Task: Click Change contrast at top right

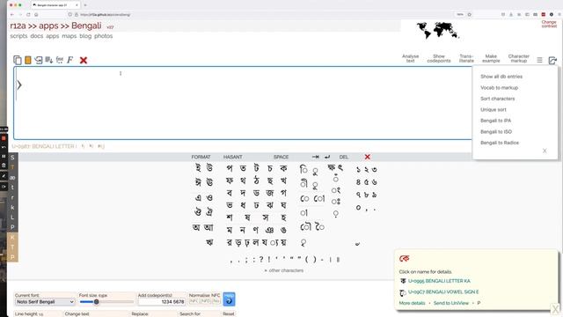Action: pyautogui.click(x=549, y=24)
